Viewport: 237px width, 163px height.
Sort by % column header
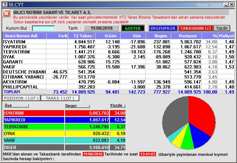[x=209, y=36]
